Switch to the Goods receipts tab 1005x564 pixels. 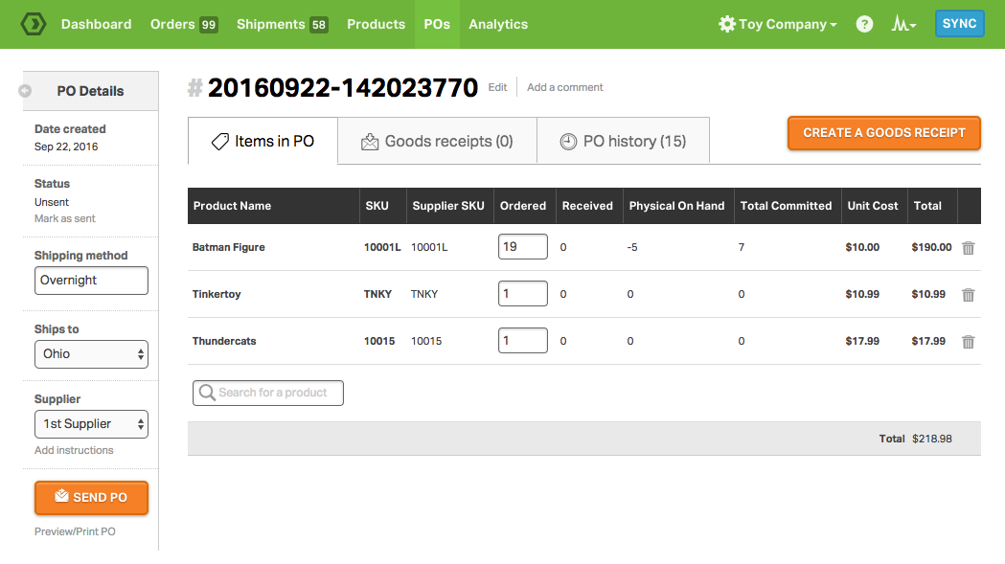point(437,142)
